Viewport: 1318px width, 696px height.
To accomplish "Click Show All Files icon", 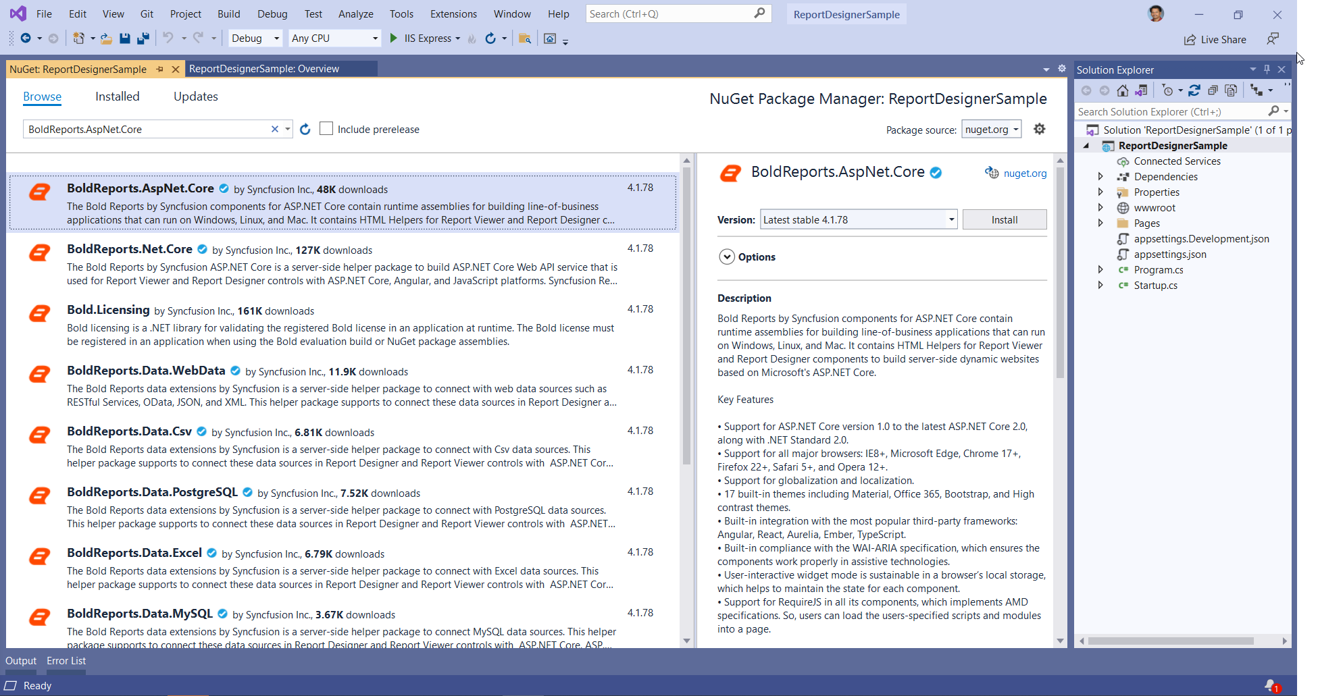I will pyautogui.click(x=1231, y=90).
